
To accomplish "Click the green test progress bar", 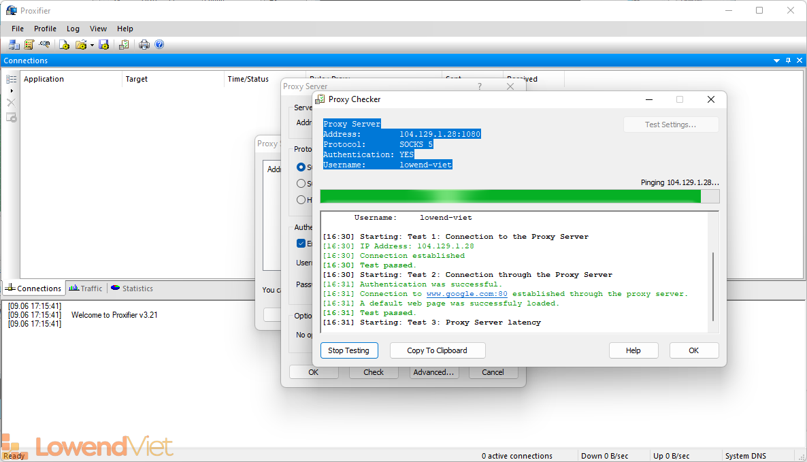I will [x=510, y=197].
